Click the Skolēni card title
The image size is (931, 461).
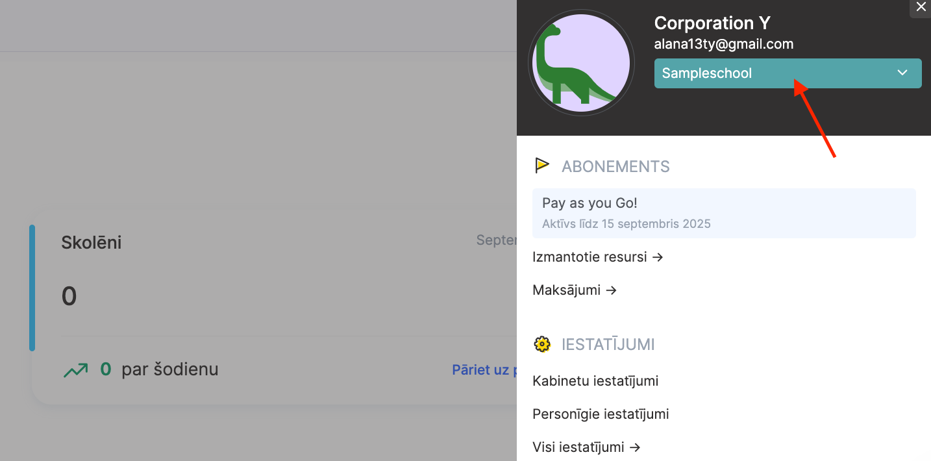pyautogui.click(x=91, y=243)
